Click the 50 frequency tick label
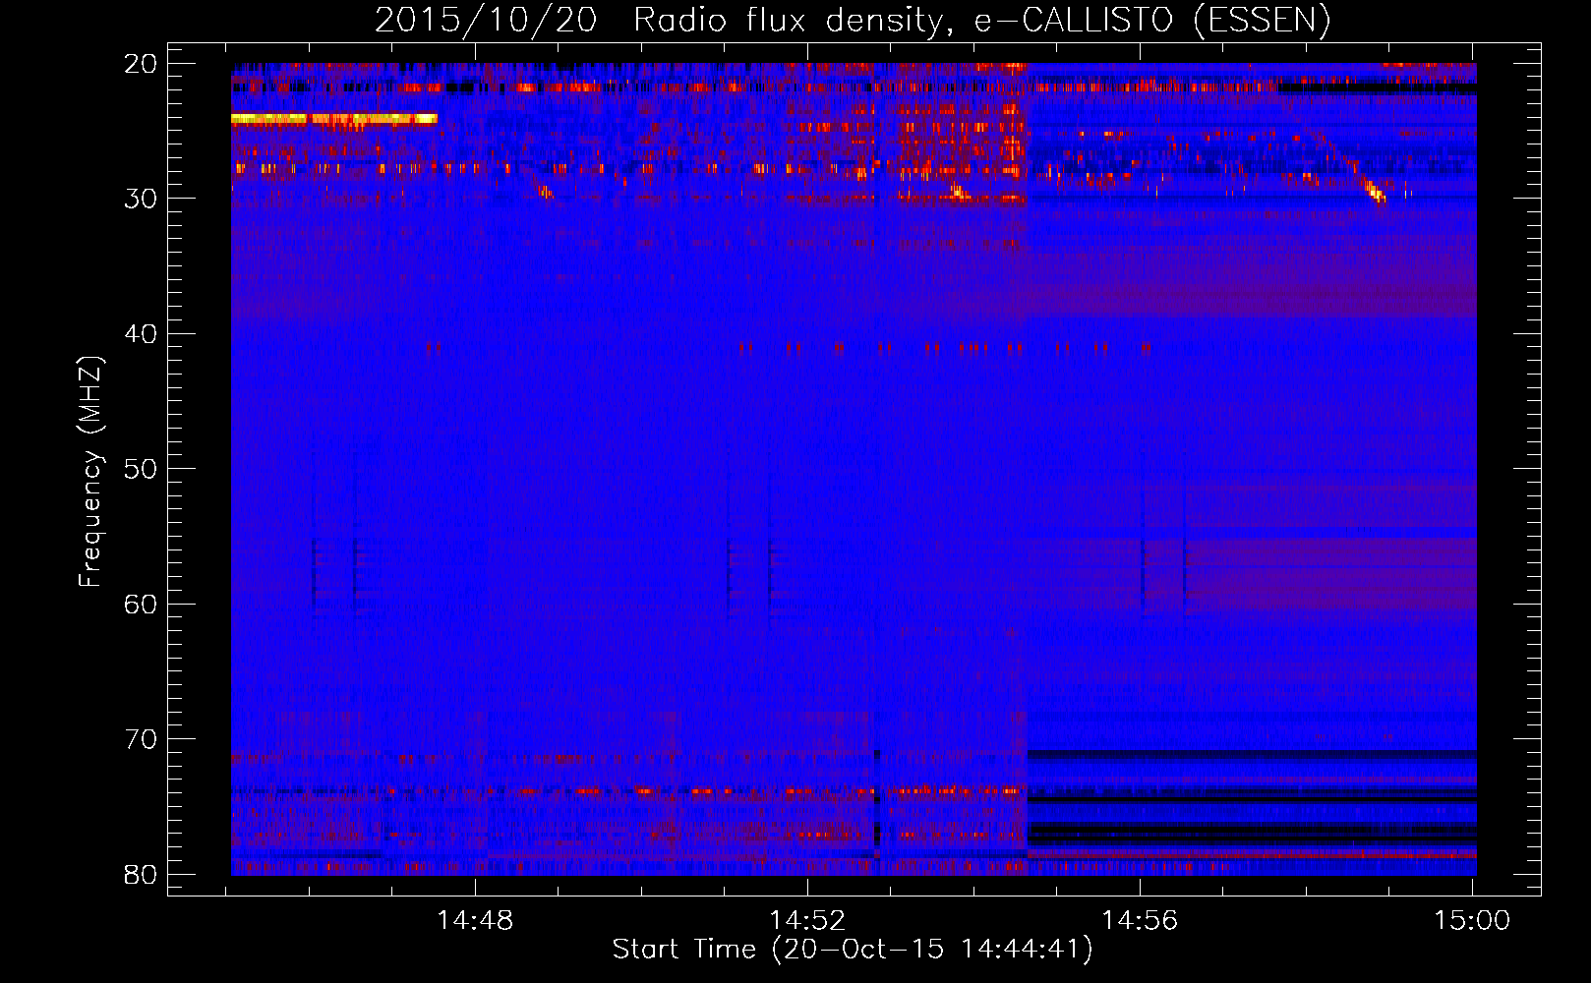The image size is (1591, 983). (x=141, y=469)
